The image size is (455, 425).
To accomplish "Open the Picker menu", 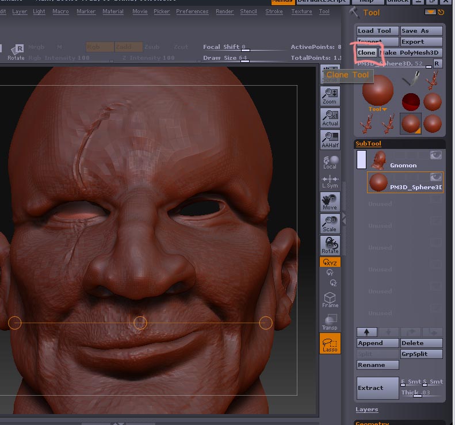I will pos(162,12).
